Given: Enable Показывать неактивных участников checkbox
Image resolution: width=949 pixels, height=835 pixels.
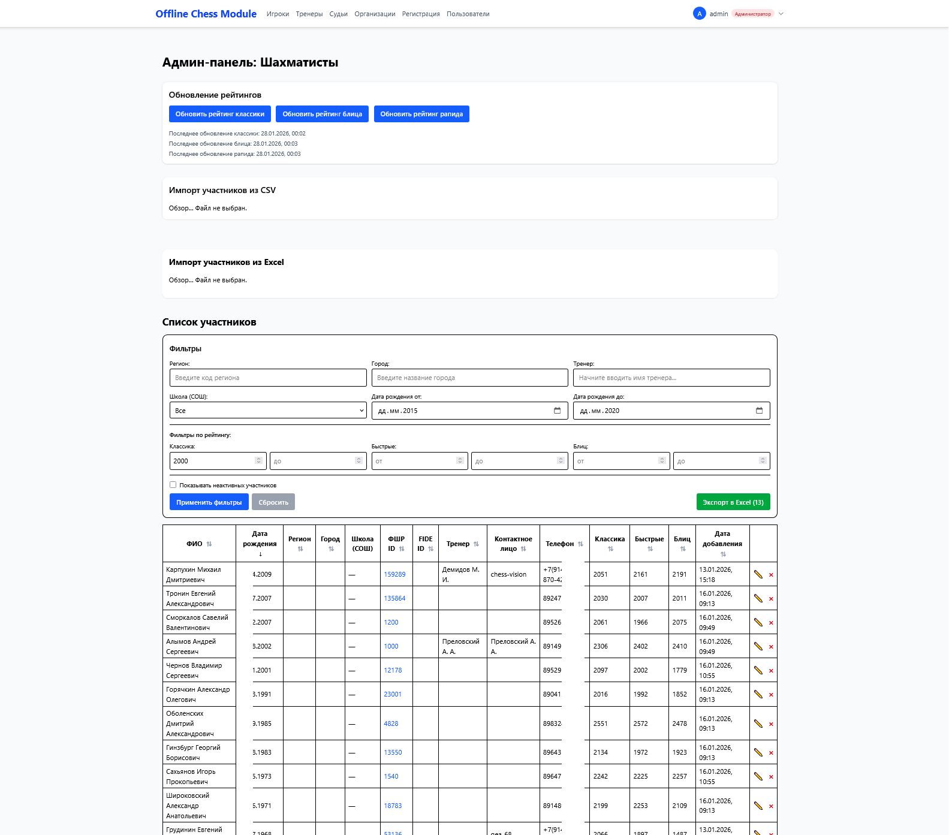Looking at the screenshot, I should (x=173, y=485).
